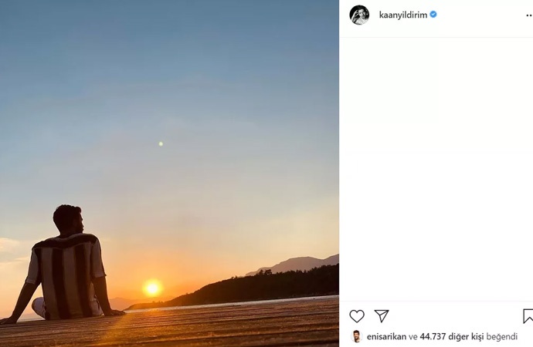Click the mountain ridge in the photo
533x347 pixels.
[297, 263]
